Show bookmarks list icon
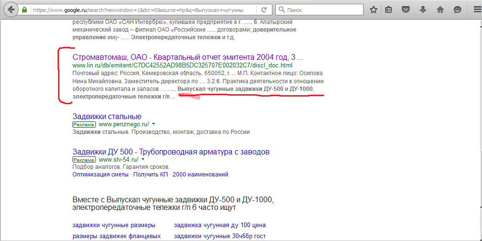This screenshot has width=482, height=241. pos(388,10)
